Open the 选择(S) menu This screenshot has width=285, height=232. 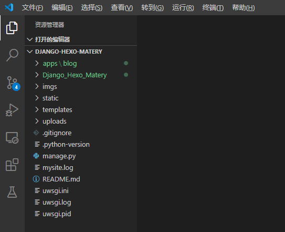(x=92, y=8)
